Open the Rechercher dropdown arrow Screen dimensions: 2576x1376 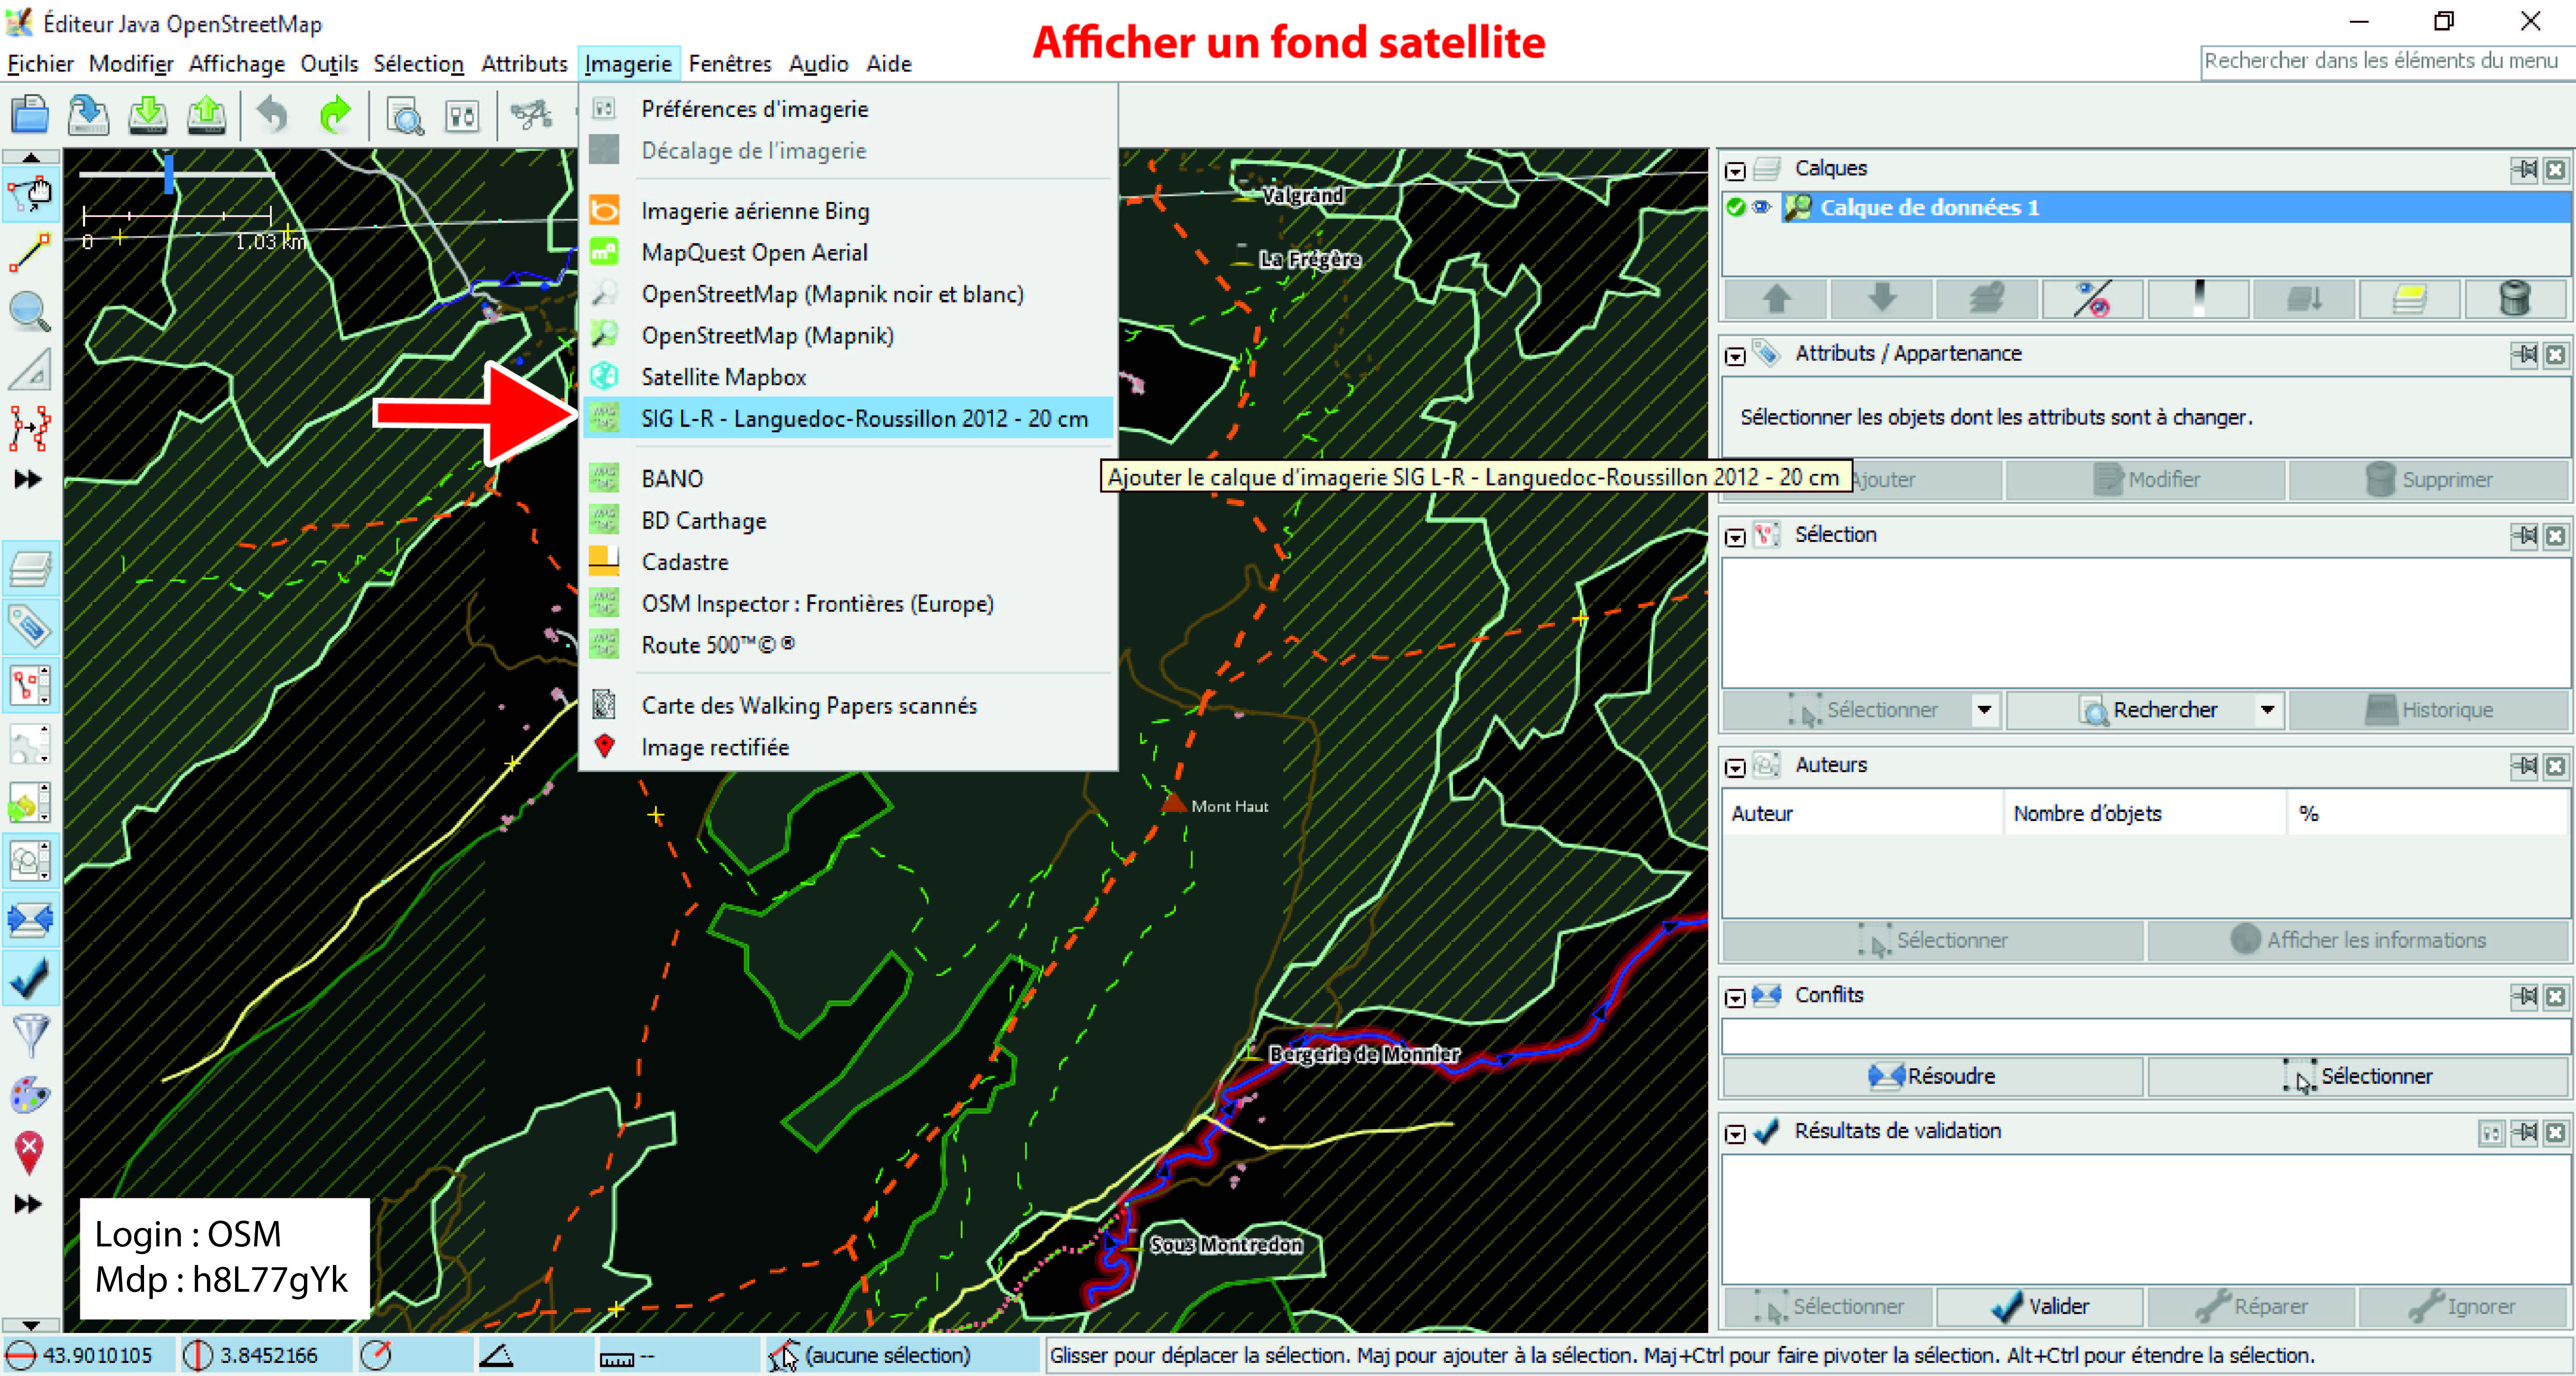point(2267,710)
